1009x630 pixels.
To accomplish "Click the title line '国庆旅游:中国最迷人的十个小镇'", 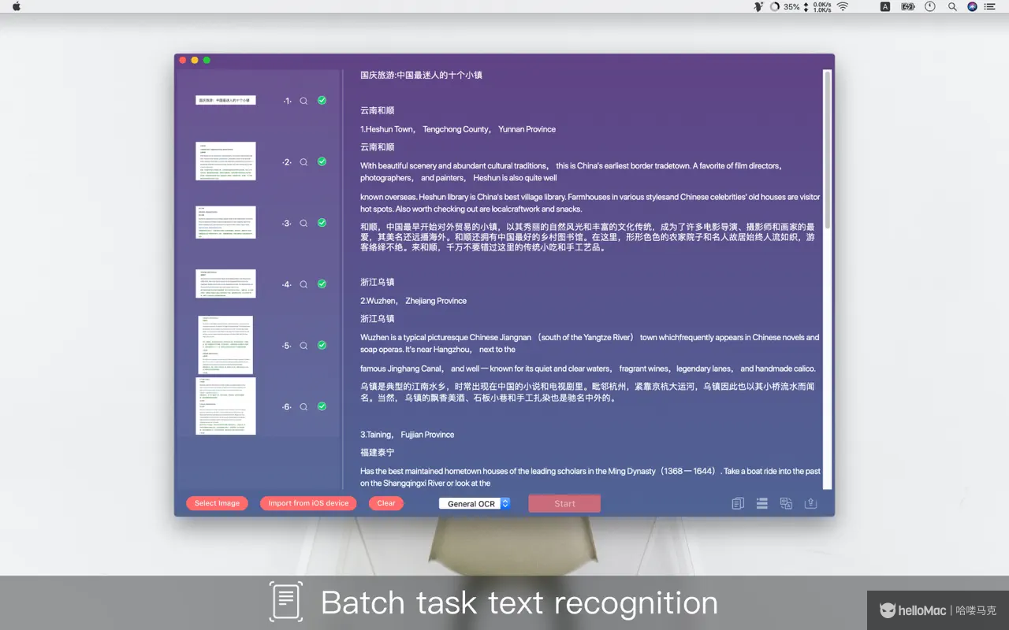I will point(421,76).
